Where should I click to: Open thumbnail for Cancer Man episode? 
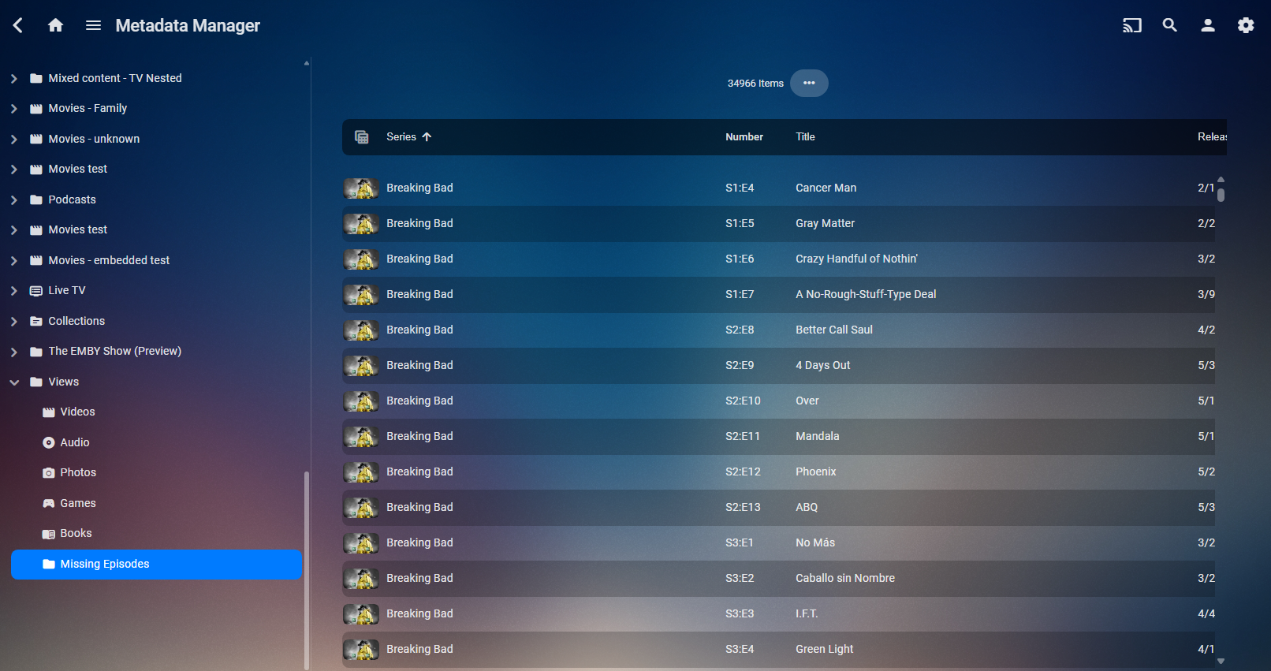pyautogui.click(x=361, y=188)
